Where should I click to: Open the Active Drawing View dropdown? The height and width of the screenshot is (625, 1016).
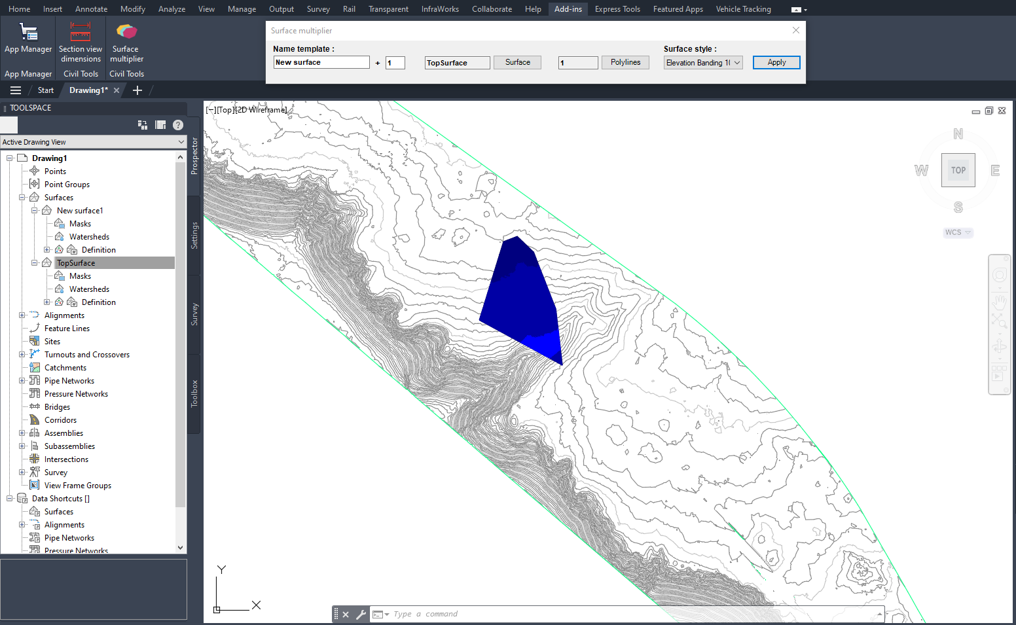(94, 142)
